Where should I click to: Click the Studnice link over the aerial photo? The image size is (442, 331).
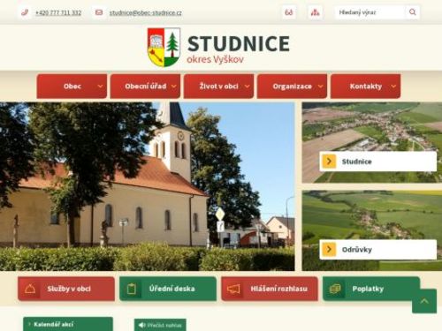(x=378, y=162)
